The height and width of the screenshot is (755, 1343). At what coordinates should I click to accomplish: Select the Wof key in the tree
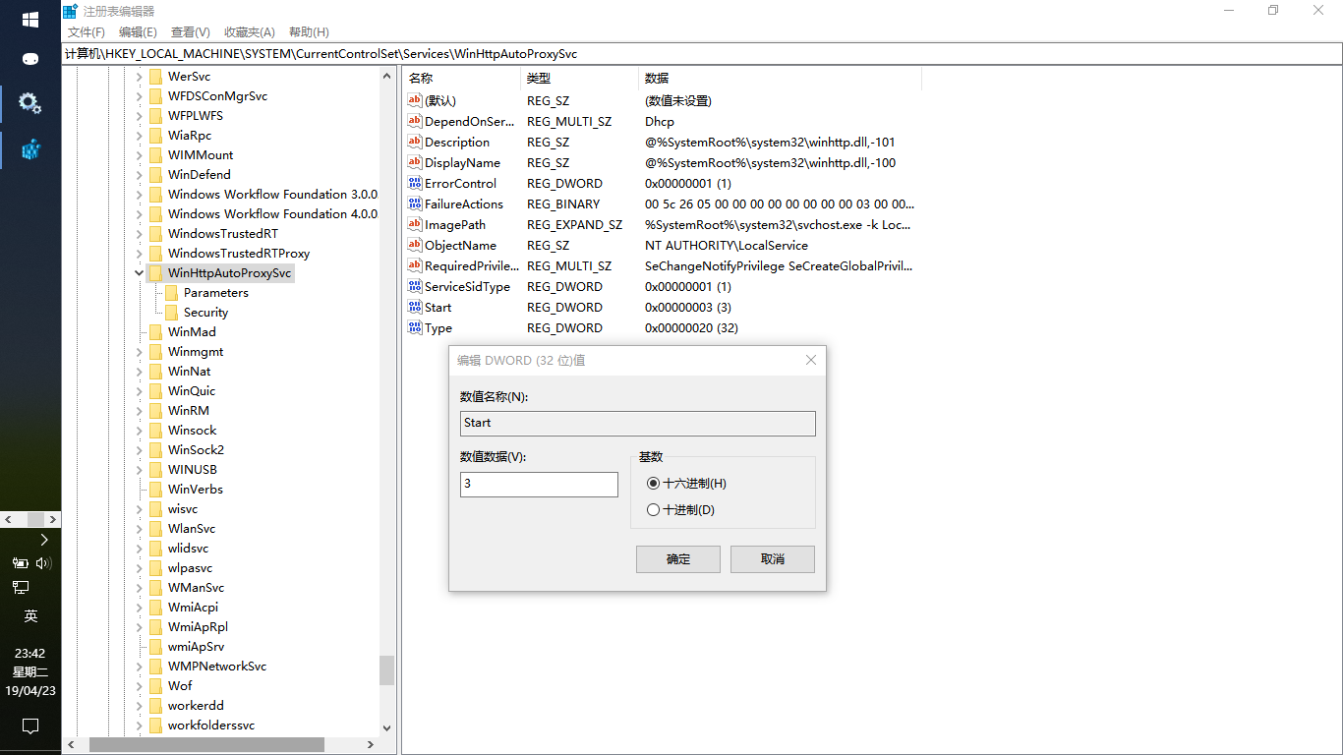[x=180, y=686]
